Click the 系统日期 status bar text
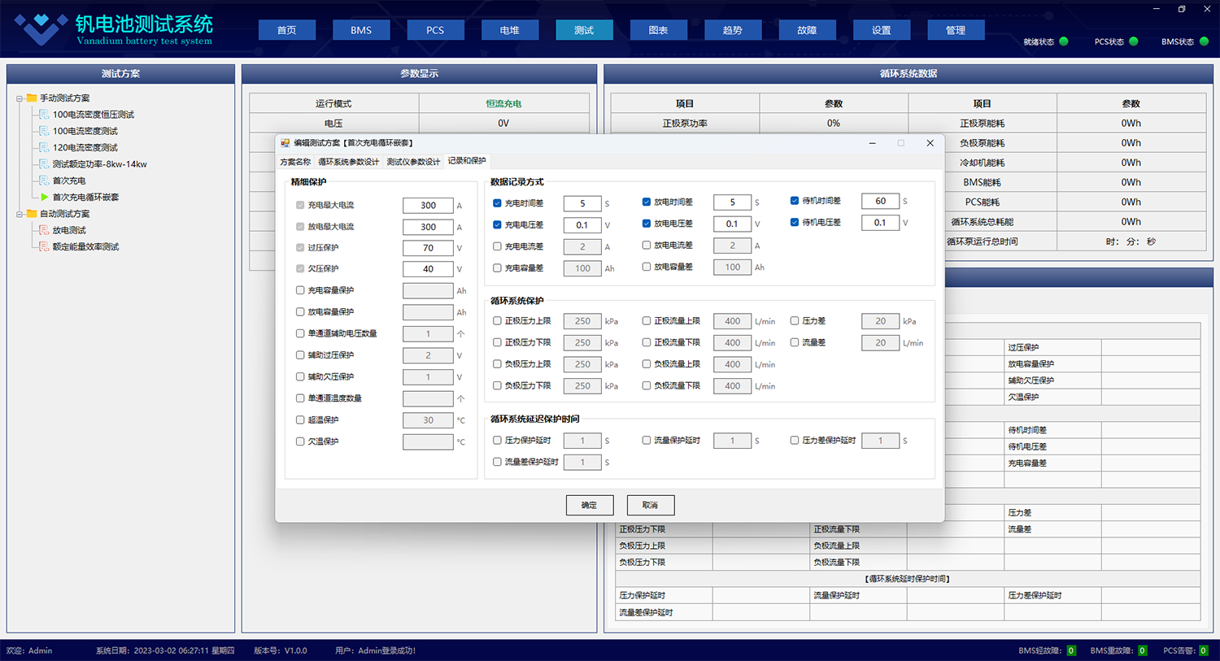Screen dimensions: 1220x661 (165, 650)
